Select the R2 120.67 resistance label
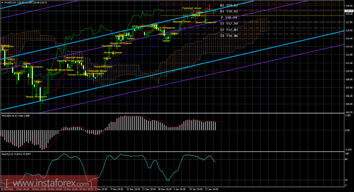The height and width of the screenshot is (192, 354). [x=229, y=5]
